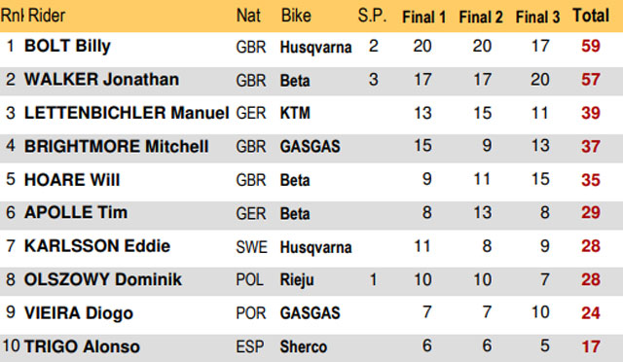Select VIEIRA Diogo in the table
Viewport: 623px width, 362px height.
tap(79, 313)
